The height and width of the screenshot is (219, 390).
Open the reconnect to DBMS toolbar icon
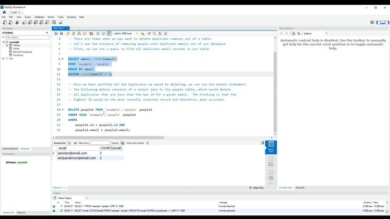point(61,23)
